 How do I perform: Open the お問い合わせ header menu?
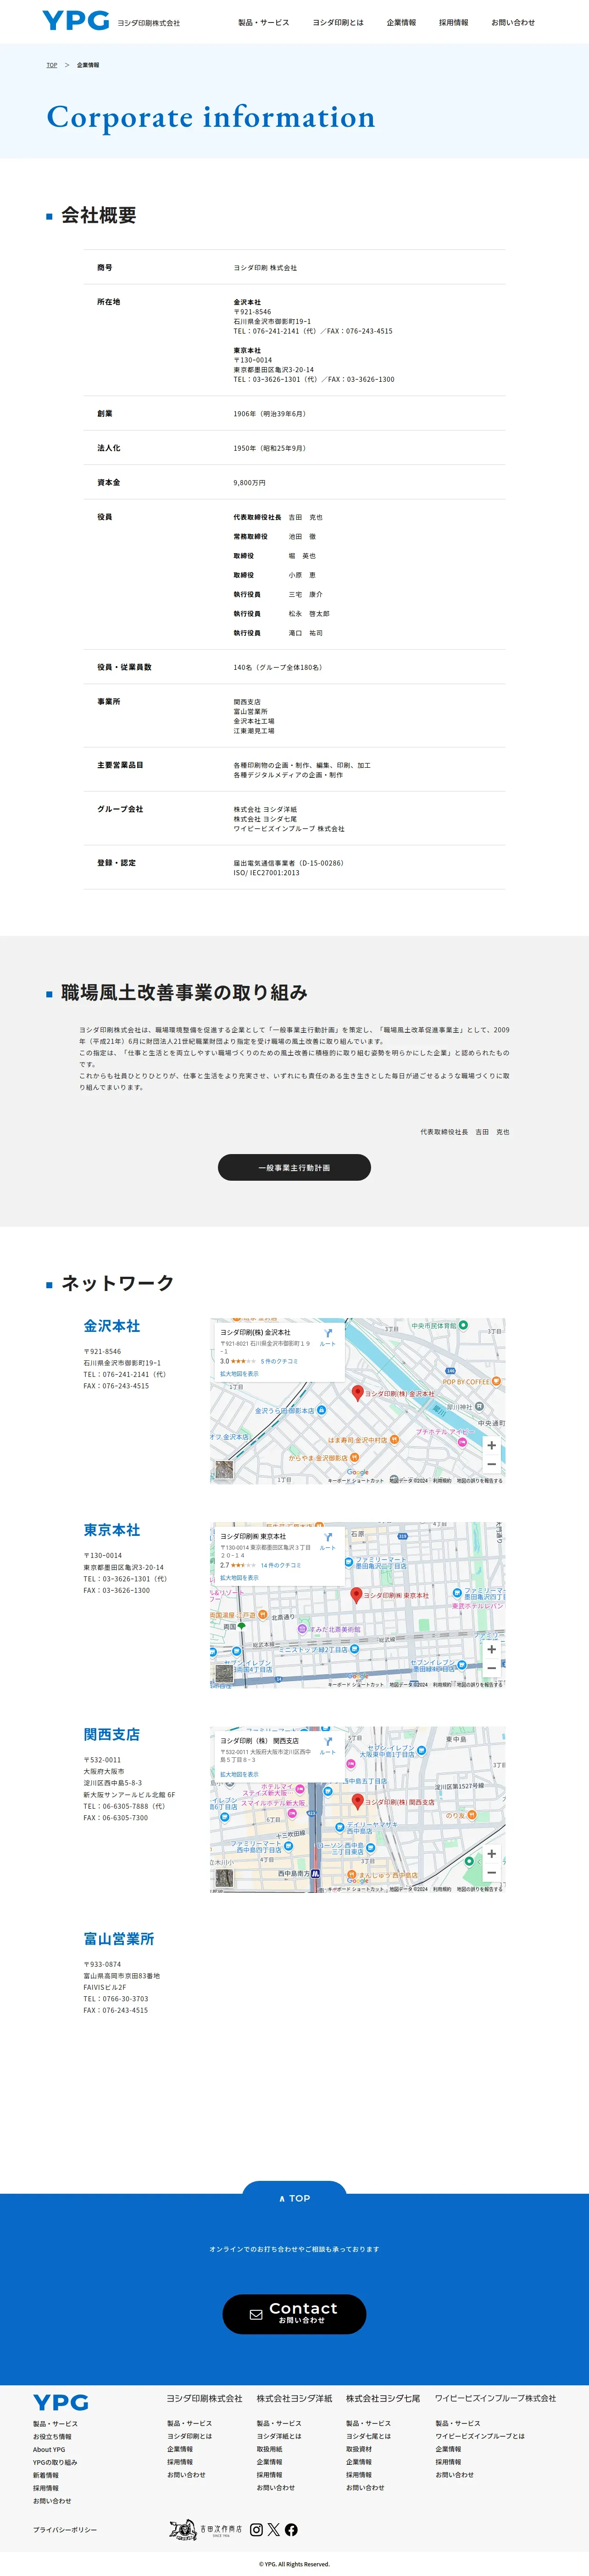click(x=513, y=22)
